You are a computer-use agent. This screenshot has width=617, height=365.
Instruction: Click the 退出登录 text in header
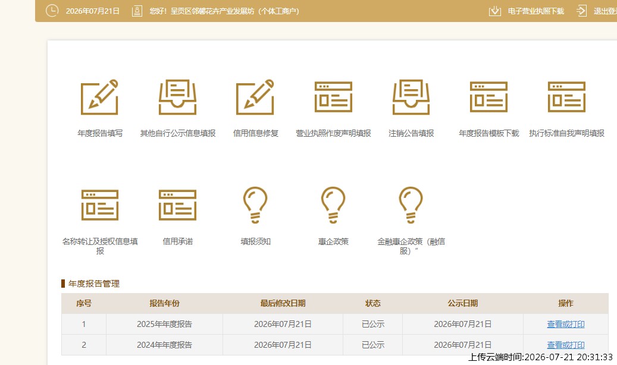point(605,11)
